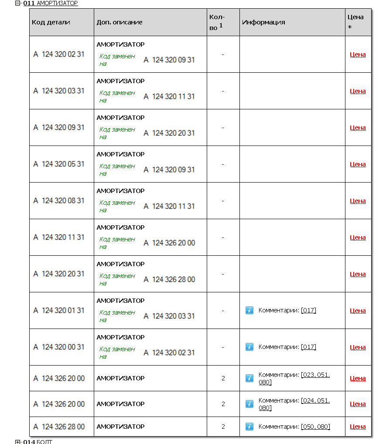Screen dimensions: 386x444
Task: Open Цена link for A 124 320 09 31
Action: pyautogui.click(x=358, y=127)
